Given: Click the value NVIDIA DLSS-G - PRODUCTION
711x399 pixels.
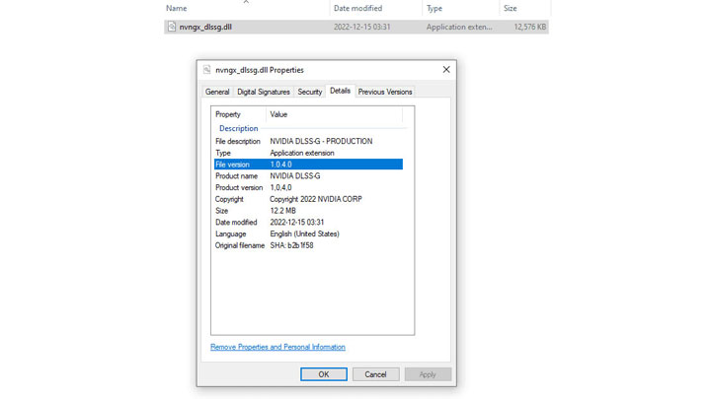Looking at the screenshot, I should point(321,141).
